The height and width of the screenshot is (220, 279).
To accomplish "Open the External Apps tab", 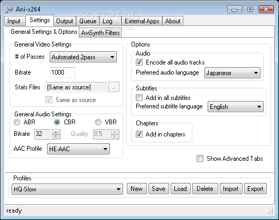I will click(142, 21).
